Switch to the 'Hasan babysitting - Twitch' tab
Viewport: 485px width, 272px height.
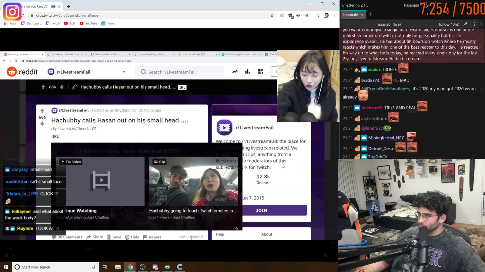[154, 54]
